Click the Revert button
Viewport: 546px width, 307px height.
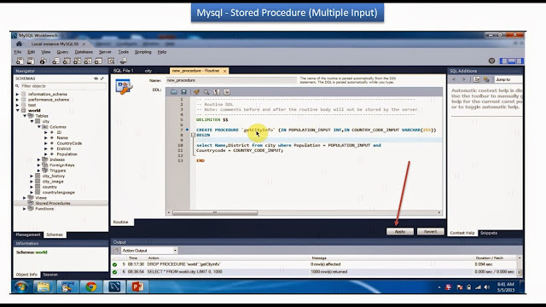coord(430,231)
